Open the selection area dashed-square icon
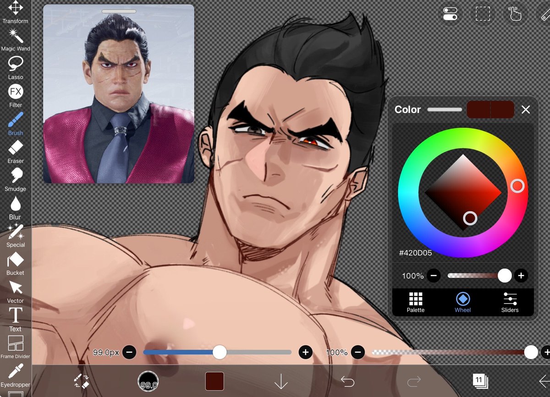 click(x=483, y=14)
